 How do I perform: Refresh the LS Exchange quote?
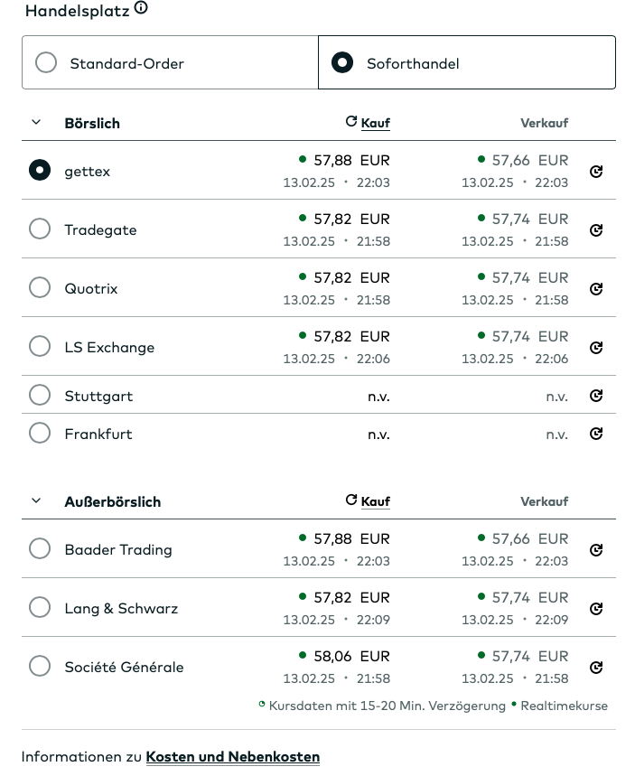pyautogui.click(x=596, y=348)
